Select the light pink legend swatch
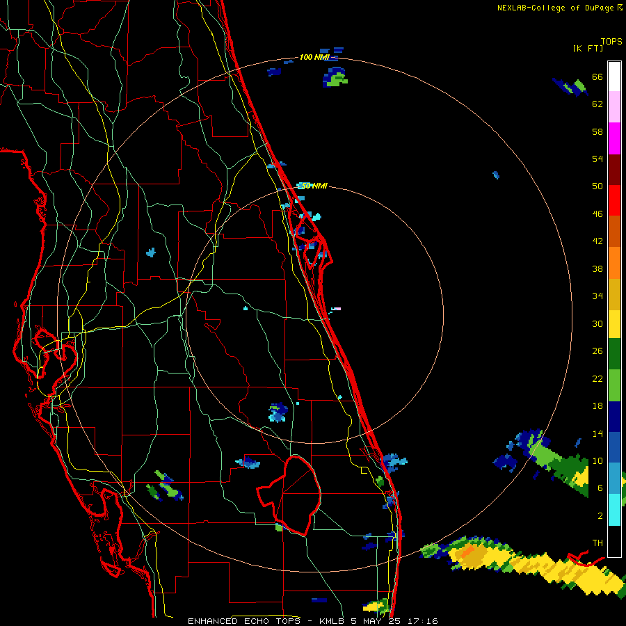 (614, 106)
